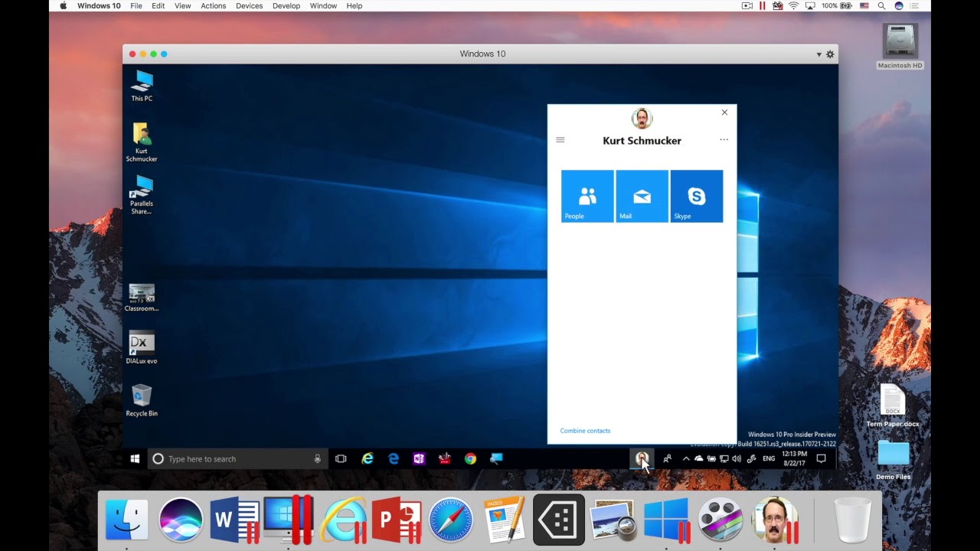This screenshot has height=551, width=980.
Task: Open the View menu
Action: (183, 5)
